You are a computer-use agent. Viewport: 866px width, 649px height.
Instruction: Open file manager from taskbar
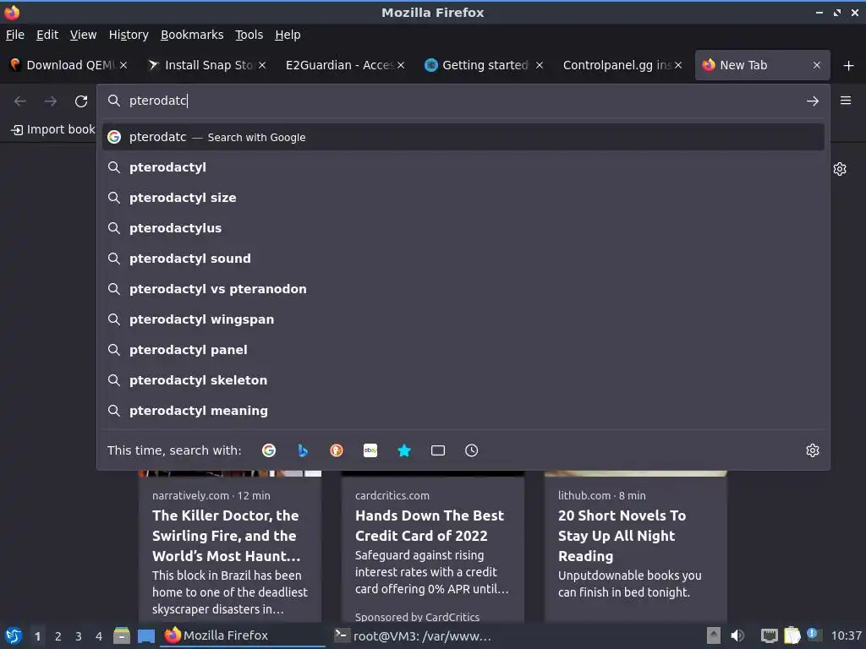tap(122, 635)
